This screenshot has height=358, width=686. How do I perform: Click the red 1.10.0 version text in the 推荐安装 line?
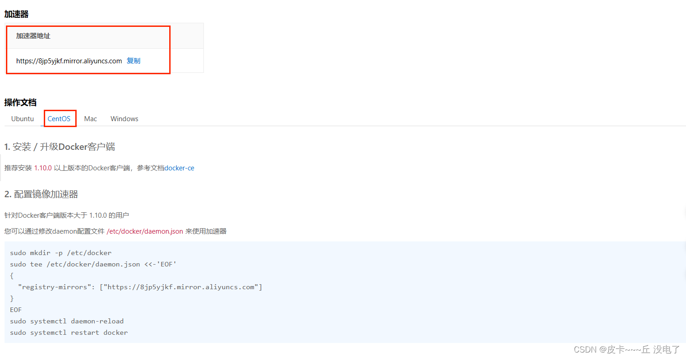43,168
